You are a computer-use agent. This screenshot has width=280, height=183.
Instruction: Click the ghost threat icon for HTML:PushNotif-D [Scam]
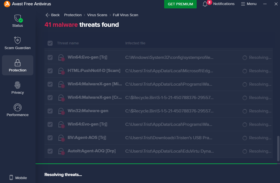(x=61, y=71)
